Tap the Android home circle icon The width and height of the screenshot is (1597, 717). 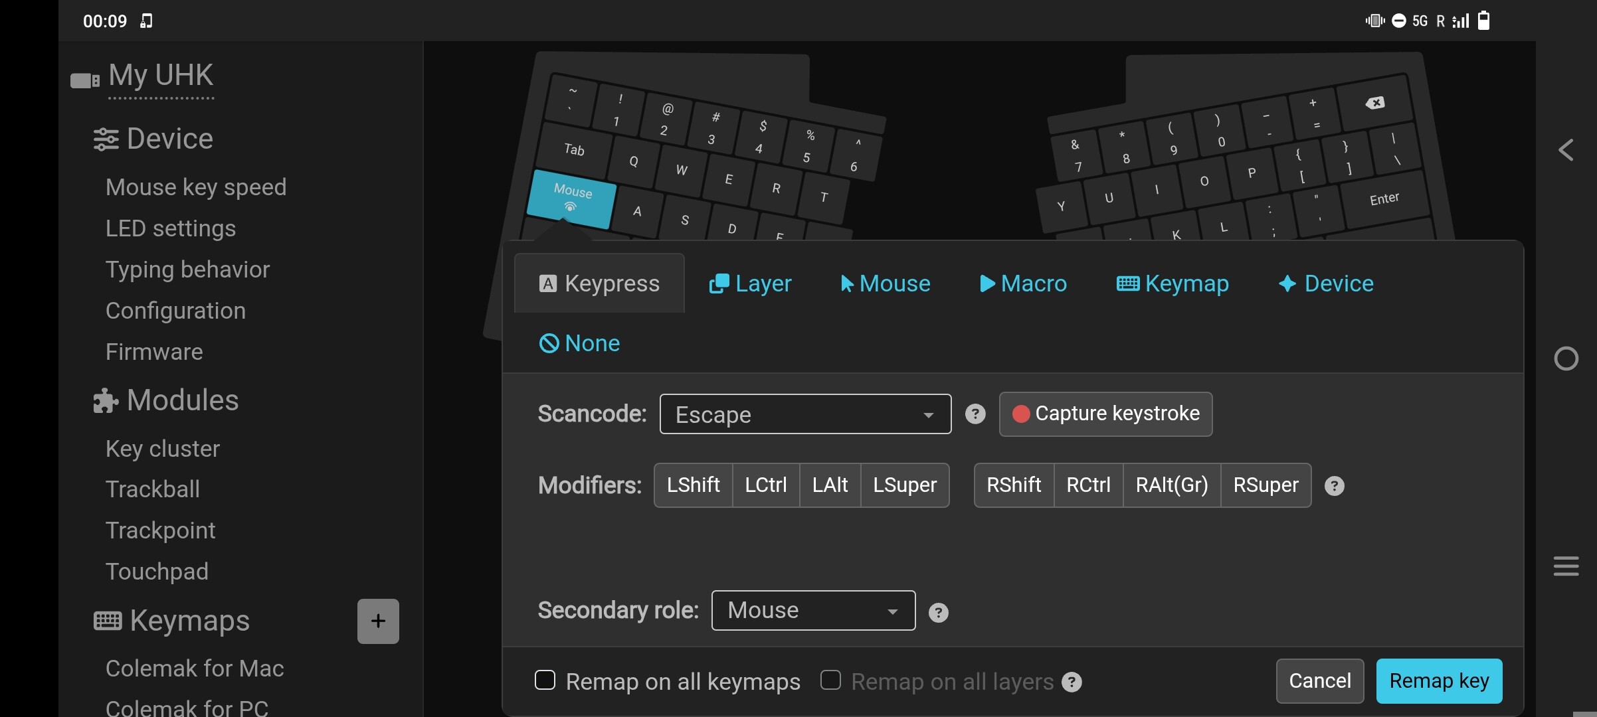(x=1566, y=358)
